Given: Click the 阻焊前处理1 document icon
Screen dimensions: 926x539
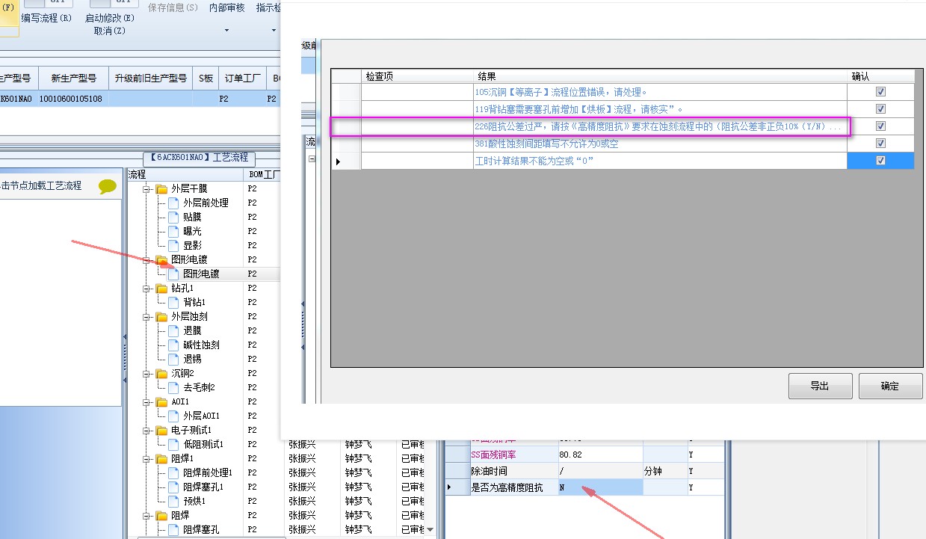Looking at the screenshot, I should tap(174, 473).
